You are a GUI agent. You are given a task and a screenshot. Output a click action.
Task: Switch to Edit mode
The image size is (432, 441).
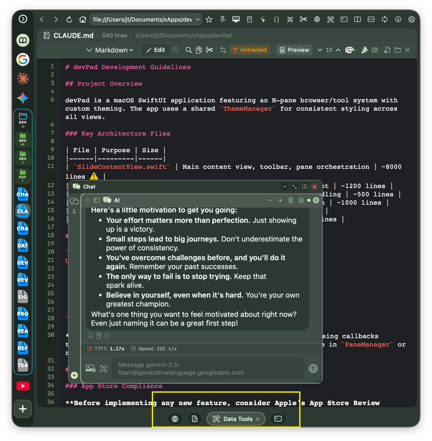tap(155, 50)
